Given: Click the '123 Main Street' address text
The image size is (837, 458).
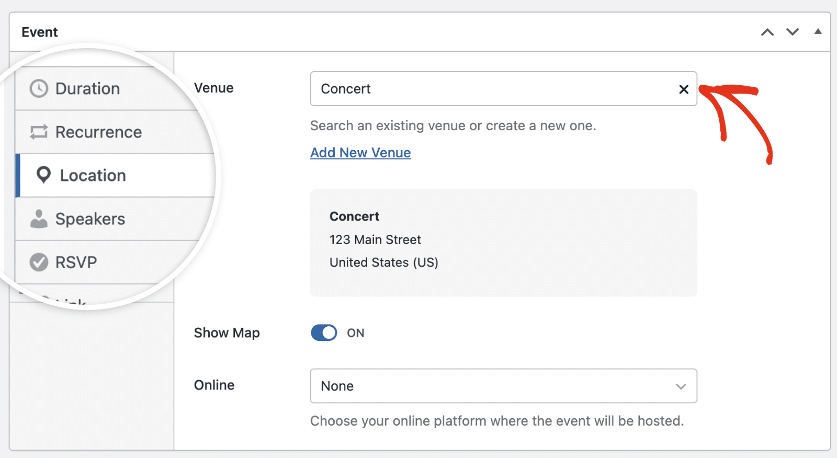Looking at the screenshot, I should point(375,239).
